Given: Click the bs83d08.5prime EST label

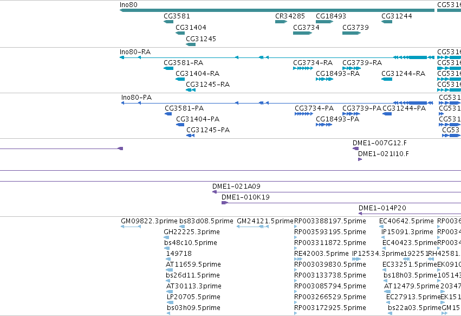Looking at the screenshot, I should (x=206, y=221).
